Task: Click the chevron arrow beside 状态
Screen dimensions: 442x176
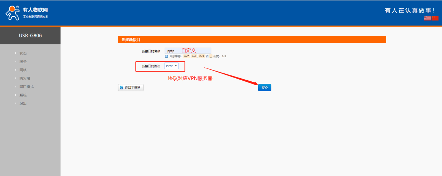Action: [16, 53]
